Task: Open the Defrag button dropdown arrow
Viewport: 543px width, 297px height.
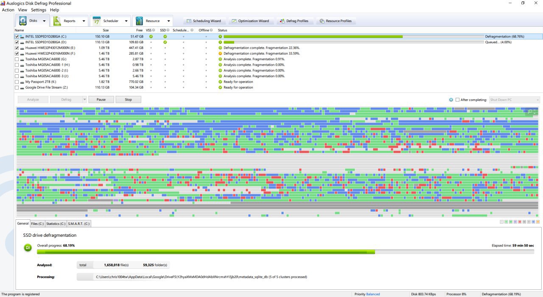Action: pos(84,100)
